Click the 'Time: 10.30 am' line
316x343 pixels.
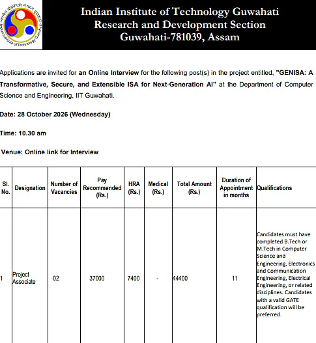23,133
